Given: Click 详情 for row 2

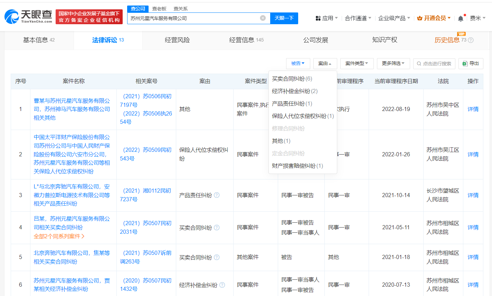Looking at the screenshot, I should tap(473, 154).
